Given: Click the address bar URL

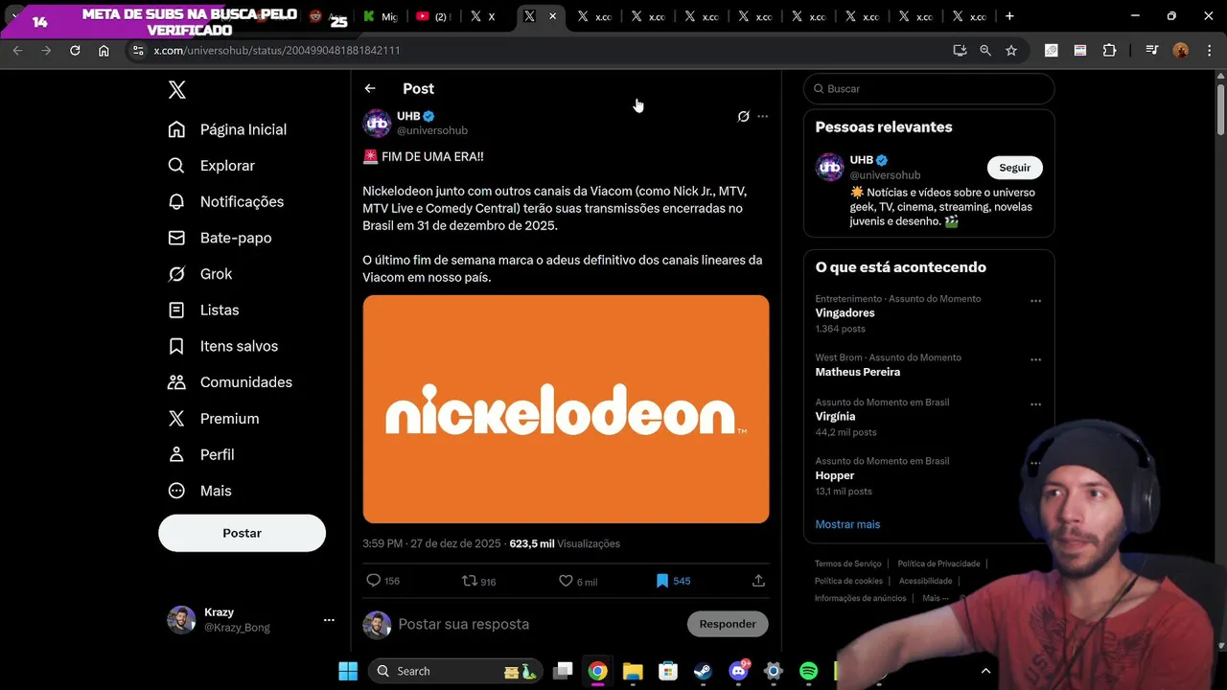Looking at the screenshot, I should point(277,50).
